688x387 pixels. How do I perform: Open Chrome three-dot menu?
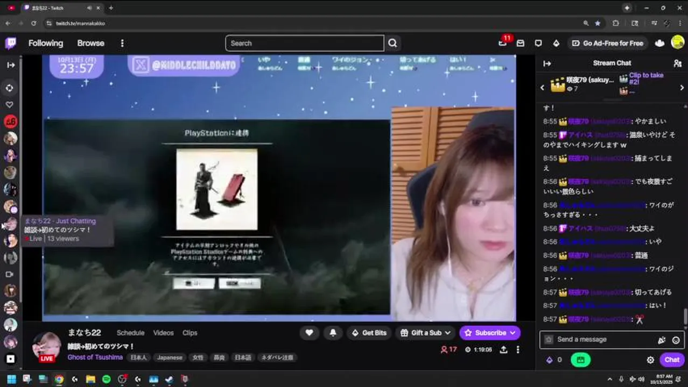pos(680,23)
